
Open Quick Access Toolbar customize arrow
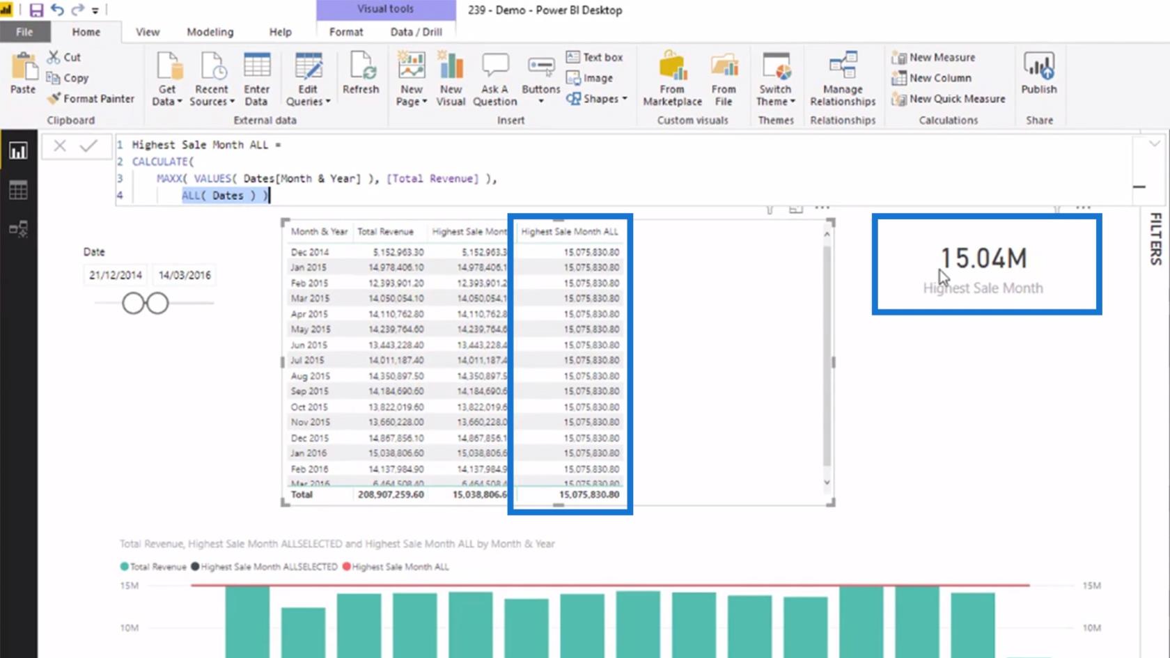tap(95, 10)
